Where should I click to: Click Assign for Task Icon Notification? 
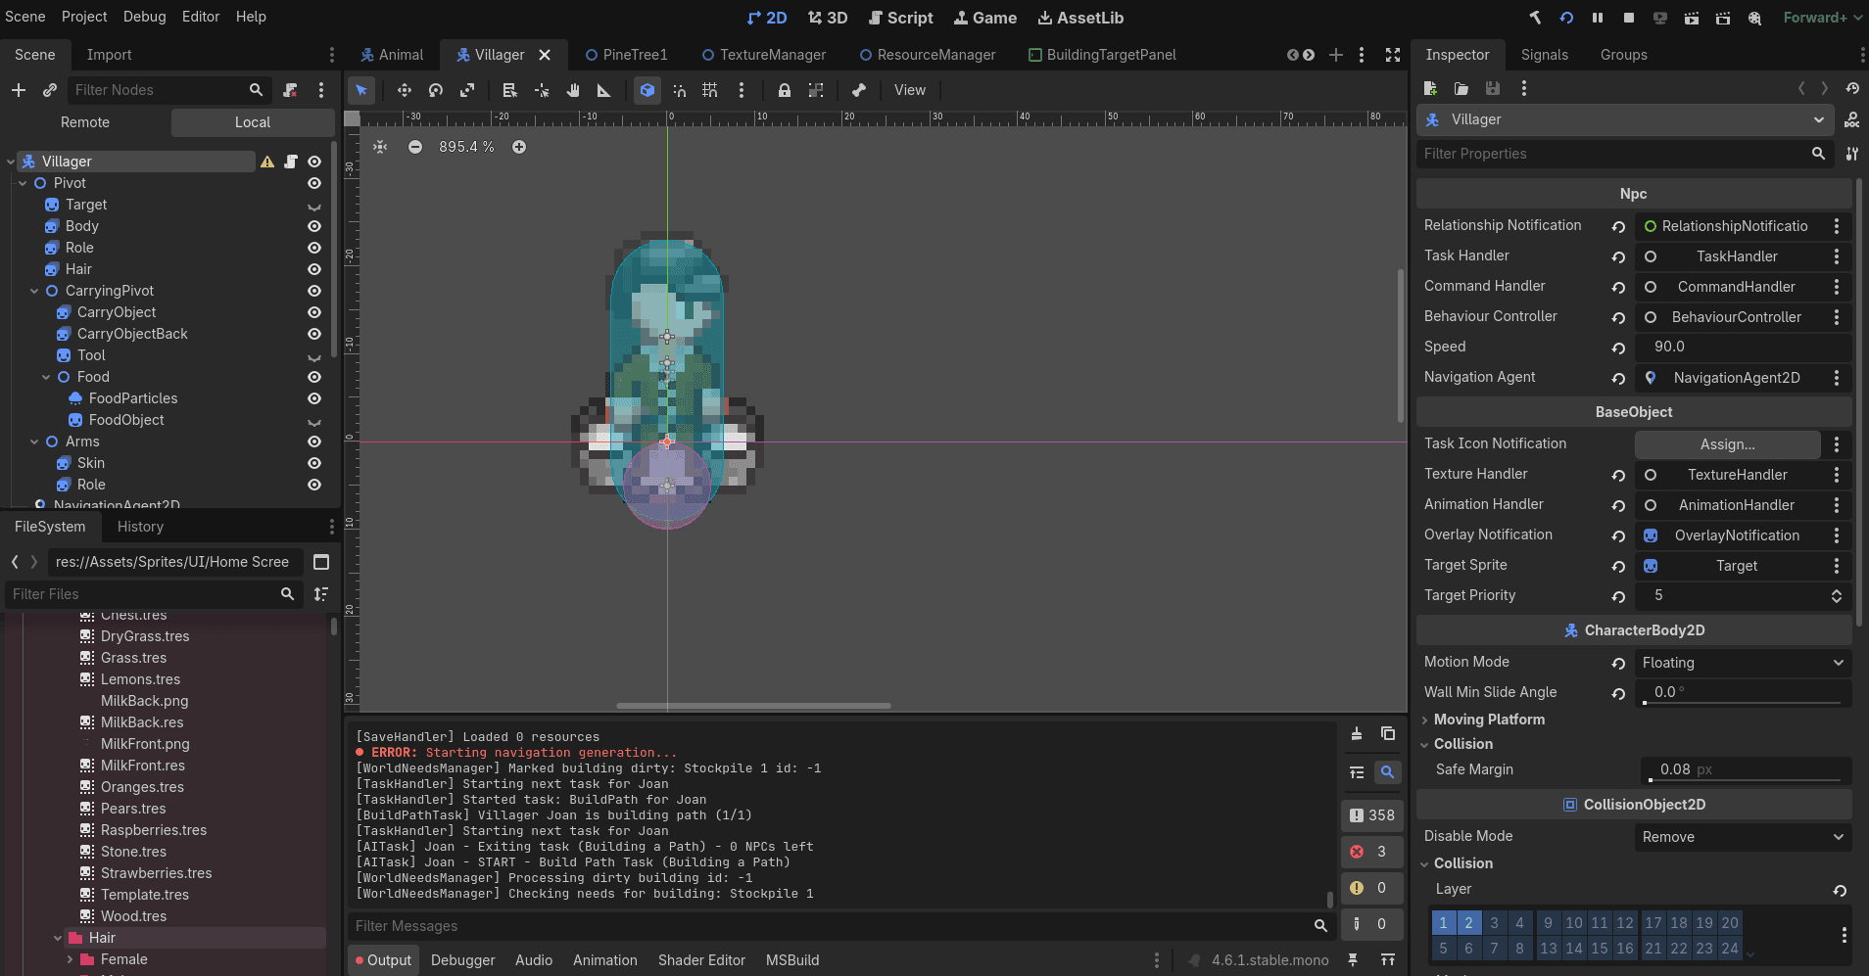pyautogui.click(x=1727, y=444)
